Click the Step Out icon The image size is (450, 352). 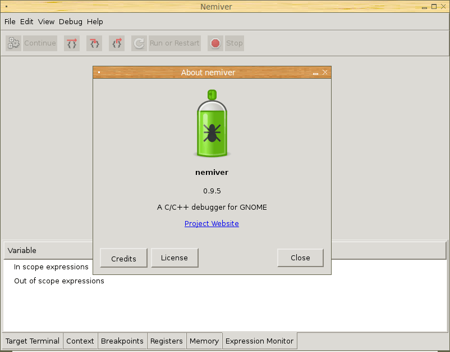coord(117,43)
